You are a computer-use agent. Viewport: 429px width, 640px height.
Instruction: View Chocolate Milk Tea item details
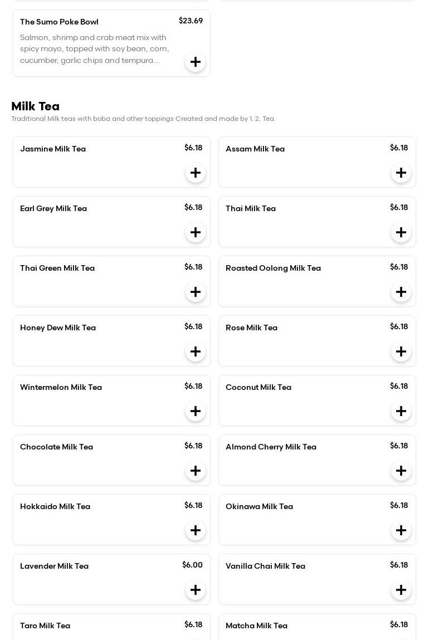pos(56,447)
